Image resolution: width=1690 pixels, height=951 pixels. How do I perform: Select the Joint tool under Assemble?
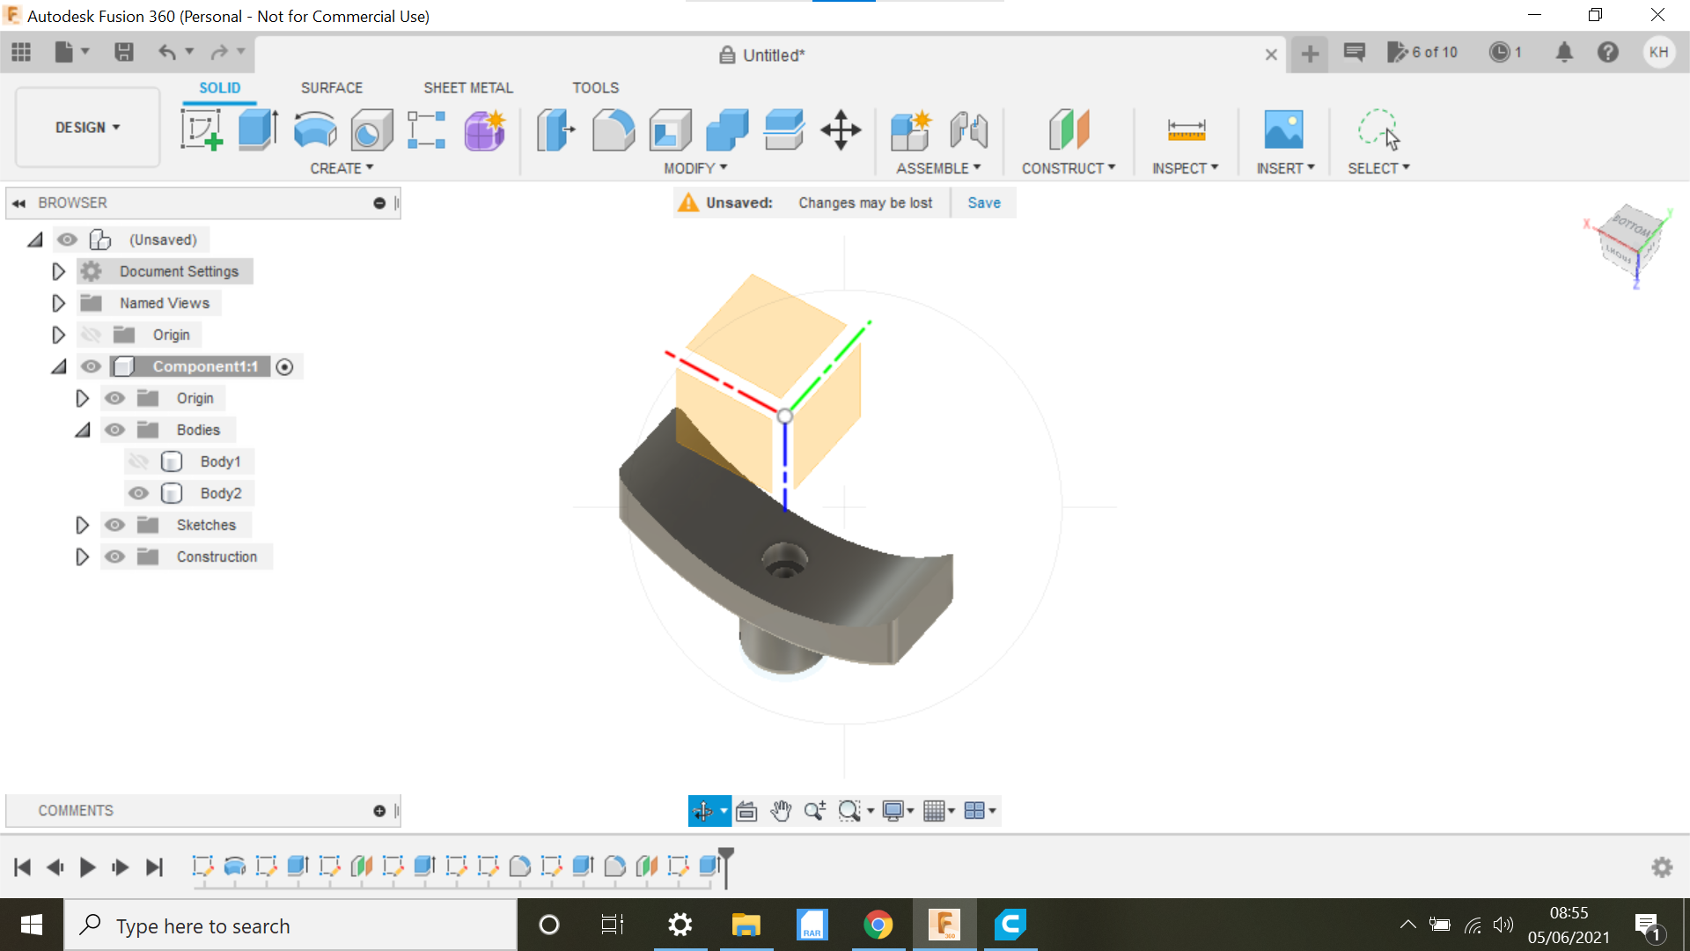click(969, 129)
